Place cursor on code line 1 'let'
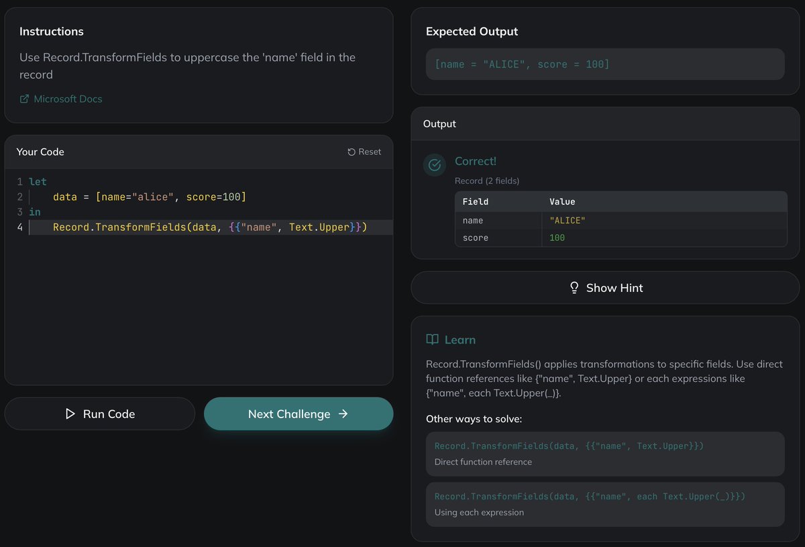Viewport: 805px width, 547px height. tap(38, 182)
